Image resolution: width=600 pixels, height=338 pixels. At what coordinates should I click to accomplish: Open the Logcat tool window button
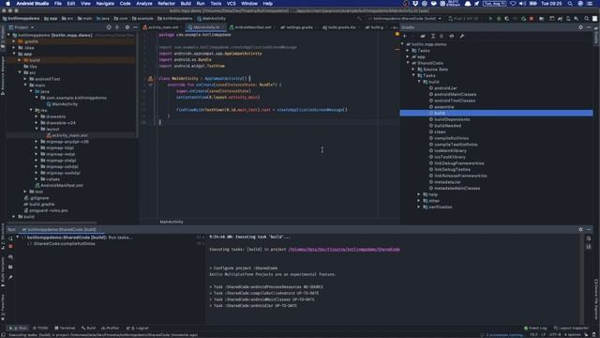click(138, 328)
